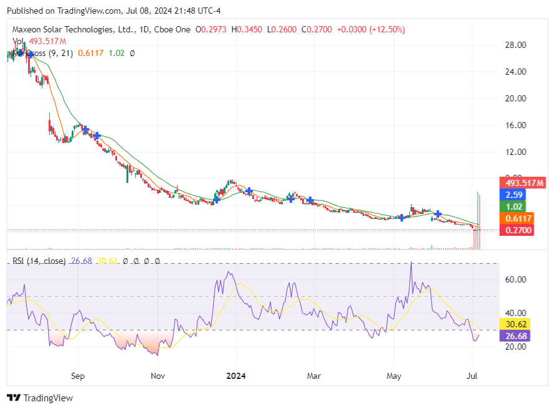Click the Sep label on the time axis
This screenshot has width=555, height=410.
click(x=78, y=376)
